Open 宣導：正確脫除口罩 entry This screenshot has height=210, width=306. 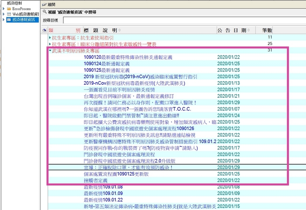tap(128, 167)
